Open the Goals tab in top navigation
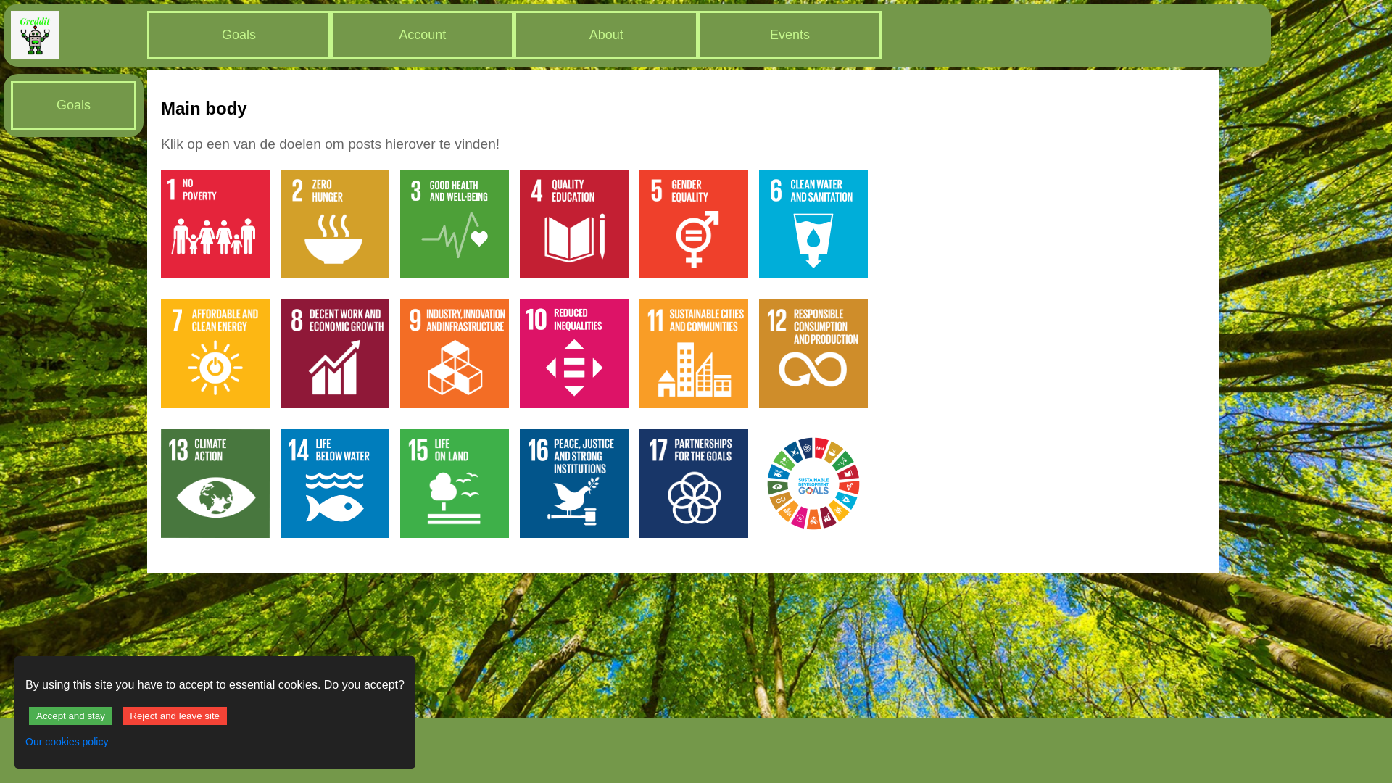 tap(239, 35)
